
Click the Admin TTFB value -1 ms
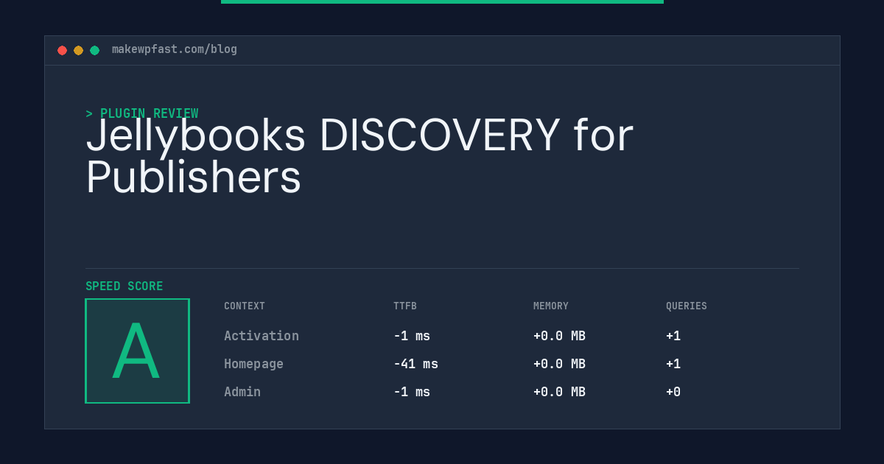[x=412, y=392]
